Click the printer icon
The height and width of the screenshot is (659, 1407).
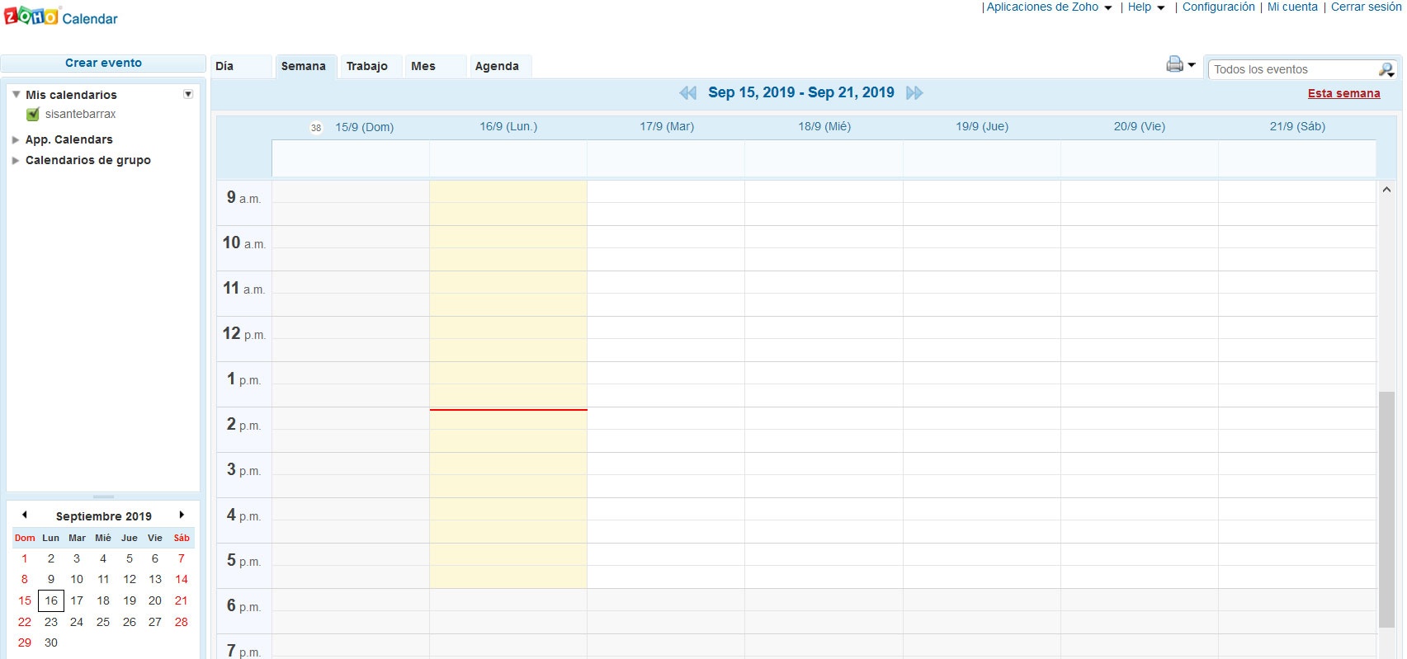point(1174,64)
